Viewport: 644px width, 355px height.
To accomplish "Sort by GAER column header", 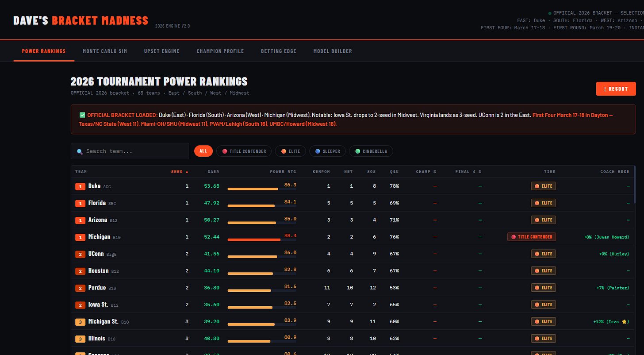I will click(214, 172).
